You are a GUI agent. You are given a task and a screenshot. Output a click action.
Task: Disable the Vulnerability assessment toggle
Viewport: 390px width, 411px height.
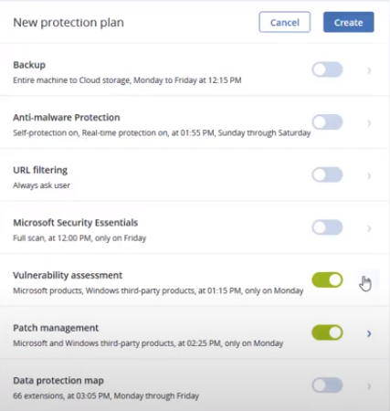327,279
